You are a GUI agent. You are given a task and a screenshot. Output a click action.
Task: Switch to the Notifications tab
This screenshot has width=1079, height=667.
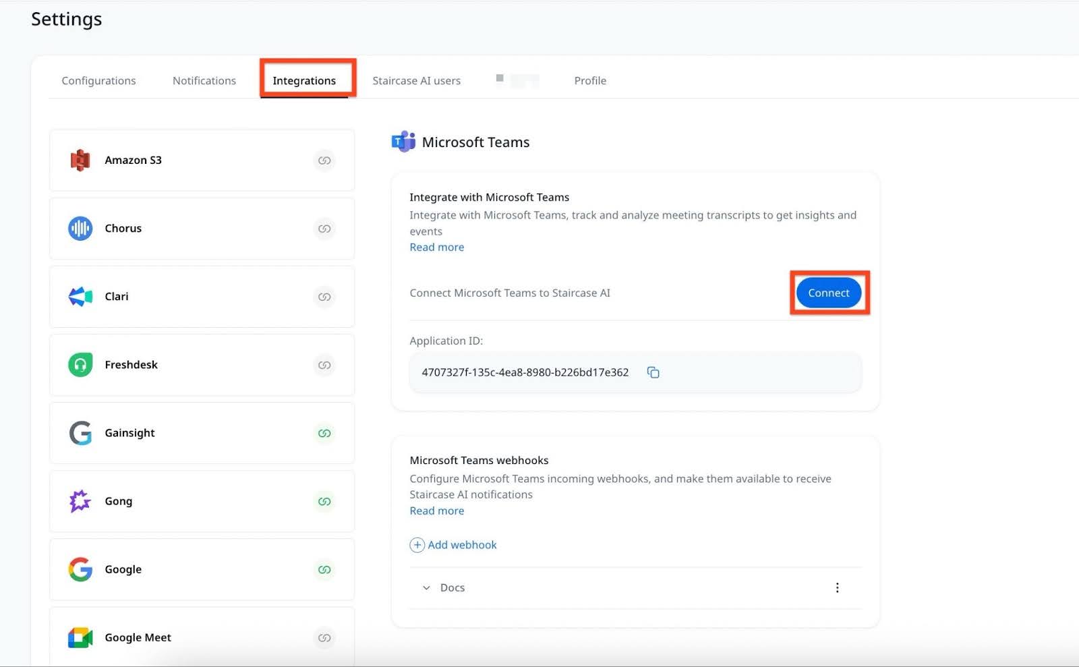coord(204,80)
